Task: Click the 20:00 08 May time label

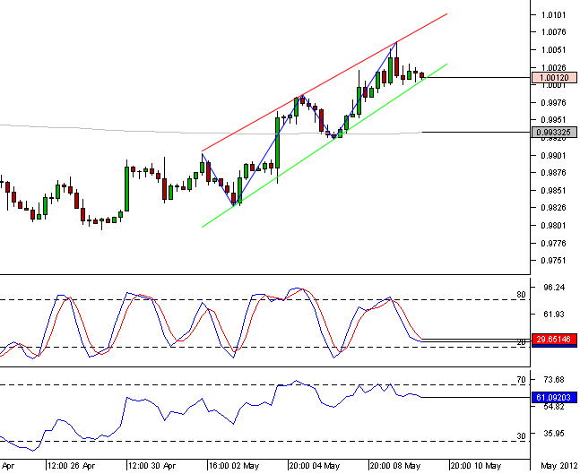Action: tap(395, 466)
